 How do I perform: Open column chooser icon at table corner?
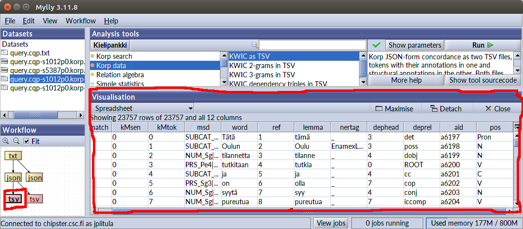(517, 127)
